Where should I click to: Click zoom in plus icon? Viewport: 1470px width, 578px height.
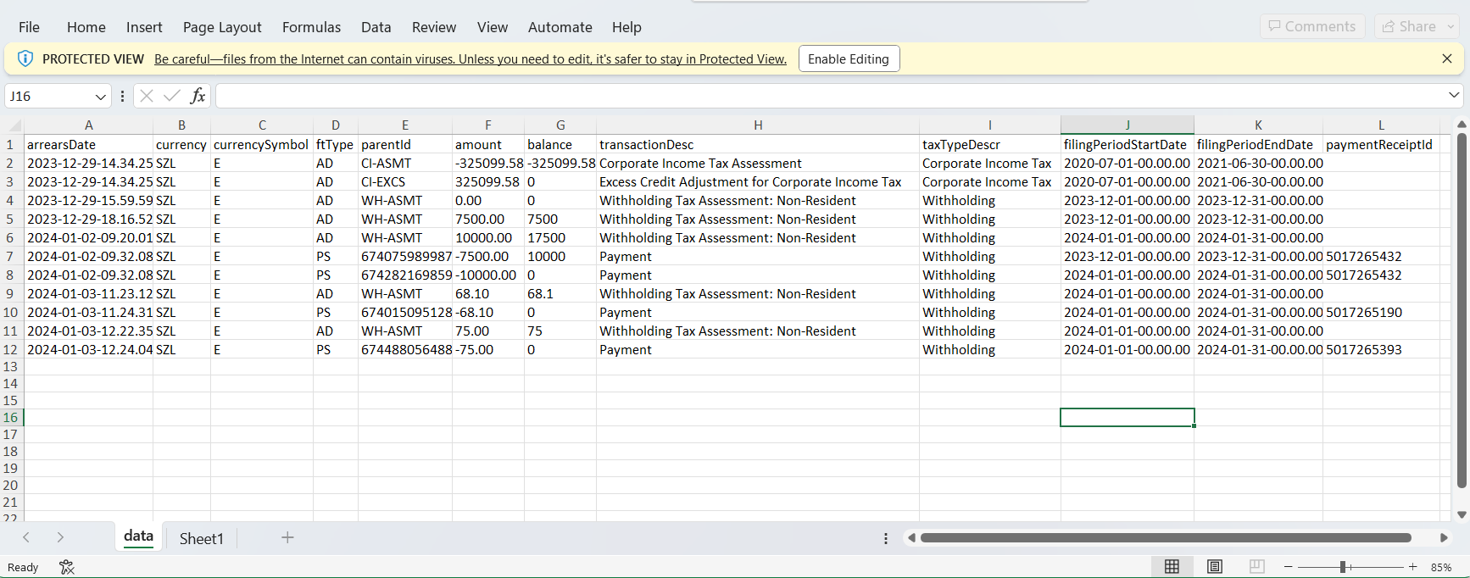pyautogui.click(x=1412, y=567)
